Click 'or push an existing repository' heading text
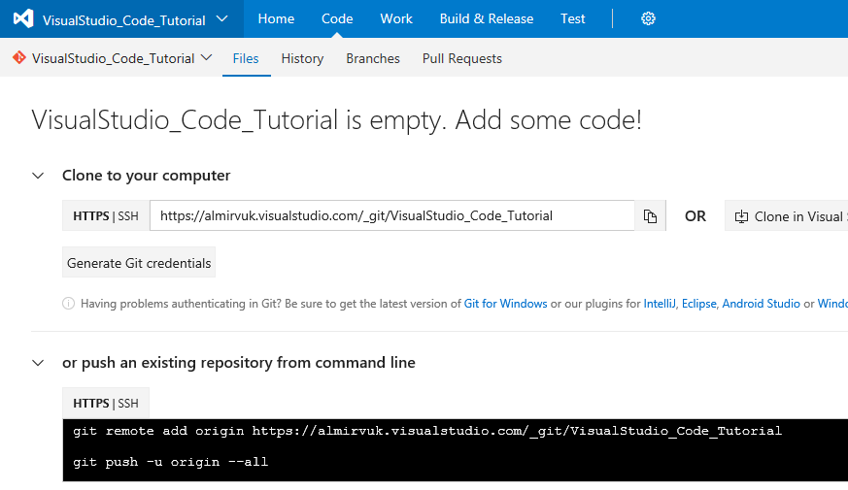The height and width of the screenshot is (490, 848). 239,363
